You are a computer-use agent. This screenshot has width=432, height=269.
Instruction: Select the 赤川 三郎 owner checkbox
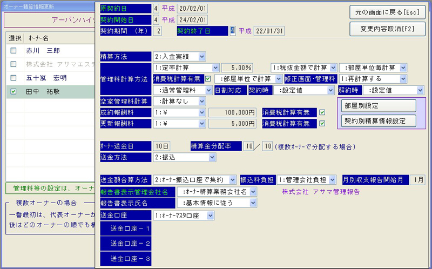pyautogui.click(x=13, y=51)
